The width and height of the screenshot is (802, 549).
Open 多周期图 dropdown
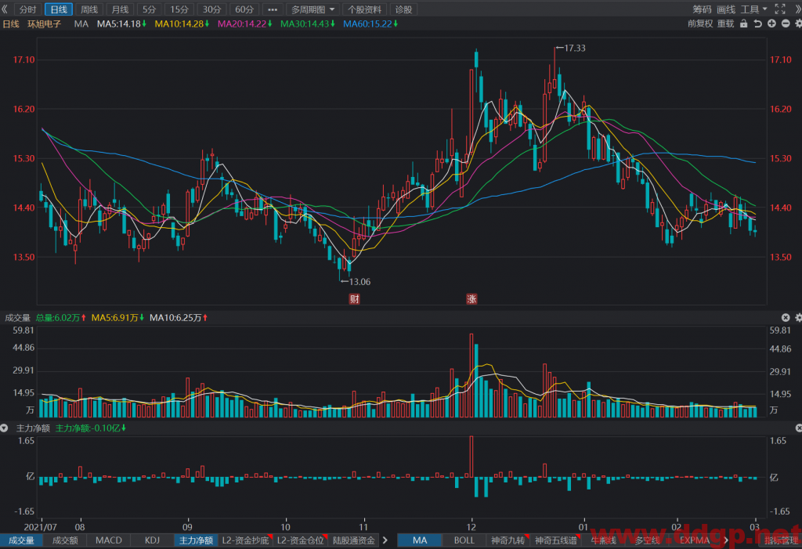(x=312, y=9)
